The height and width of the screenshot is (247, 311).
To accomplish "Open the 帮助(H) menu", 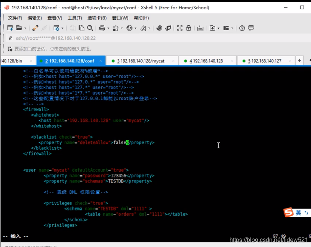I will click(141, 18).
